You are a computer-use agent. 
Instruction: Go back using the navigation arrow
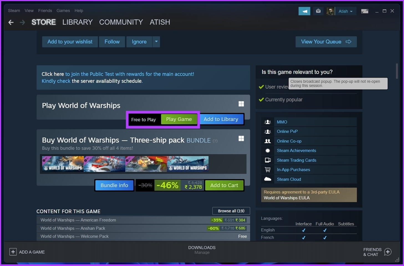[x=11, y=22]
